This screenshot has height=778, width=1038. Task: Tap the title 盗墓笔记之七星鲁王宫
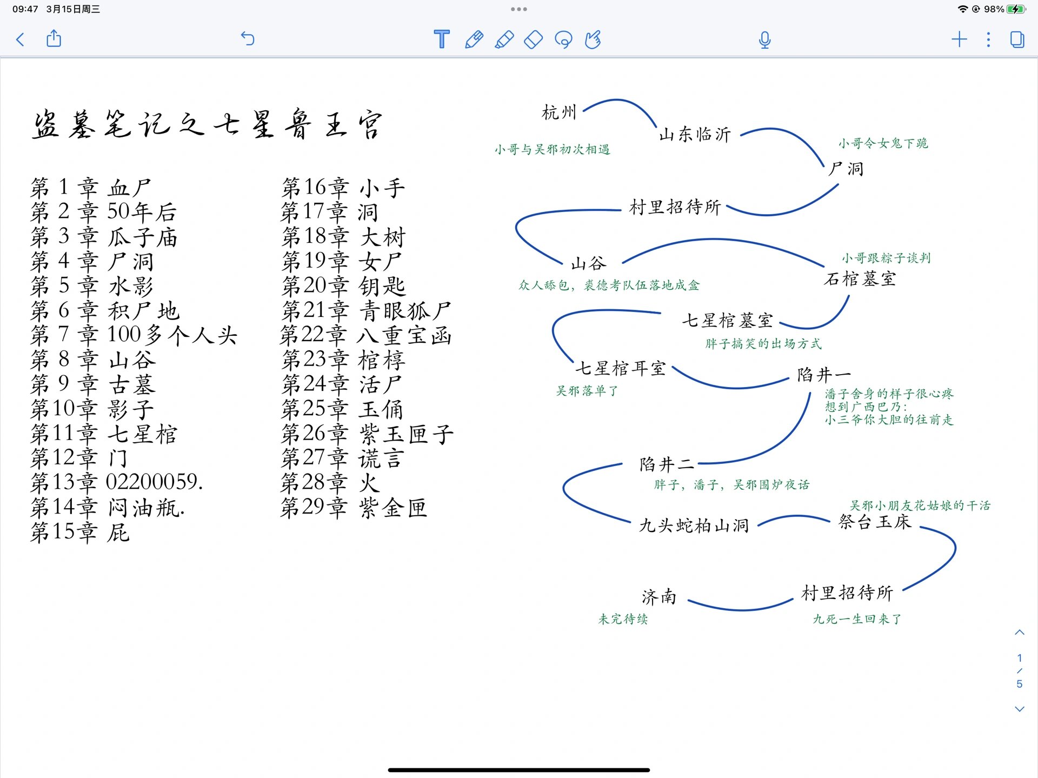pos(207,124)
